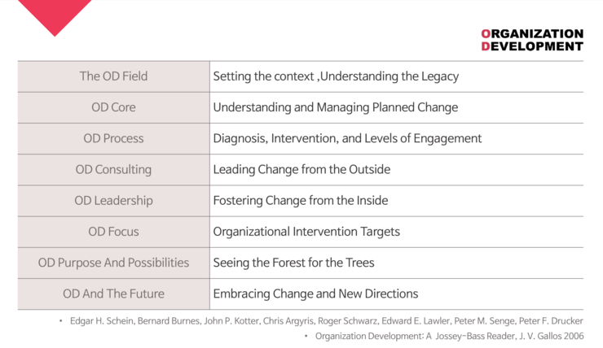Select the authors list footnote starting 'Edgar H. Schein'

pos(327,320)
